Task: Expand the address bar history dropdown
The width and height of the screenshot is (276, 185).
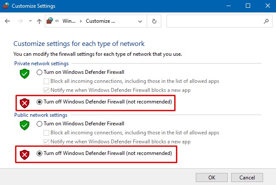Action: (x=140, y=21)
